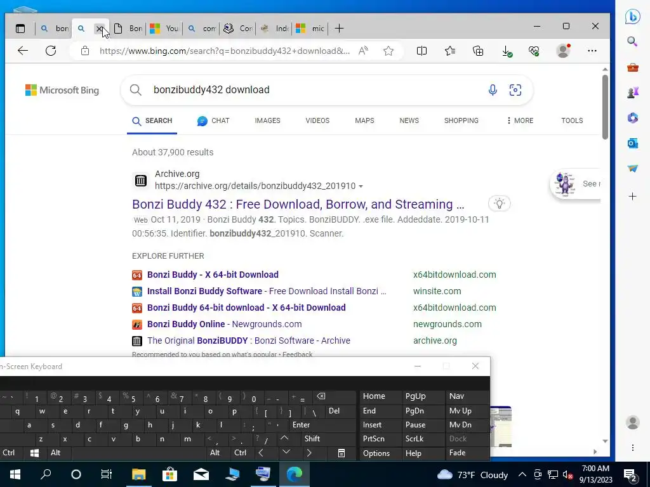Open the Edge tab actions menu icon
650x487 pixels.
tap(20, 29)
